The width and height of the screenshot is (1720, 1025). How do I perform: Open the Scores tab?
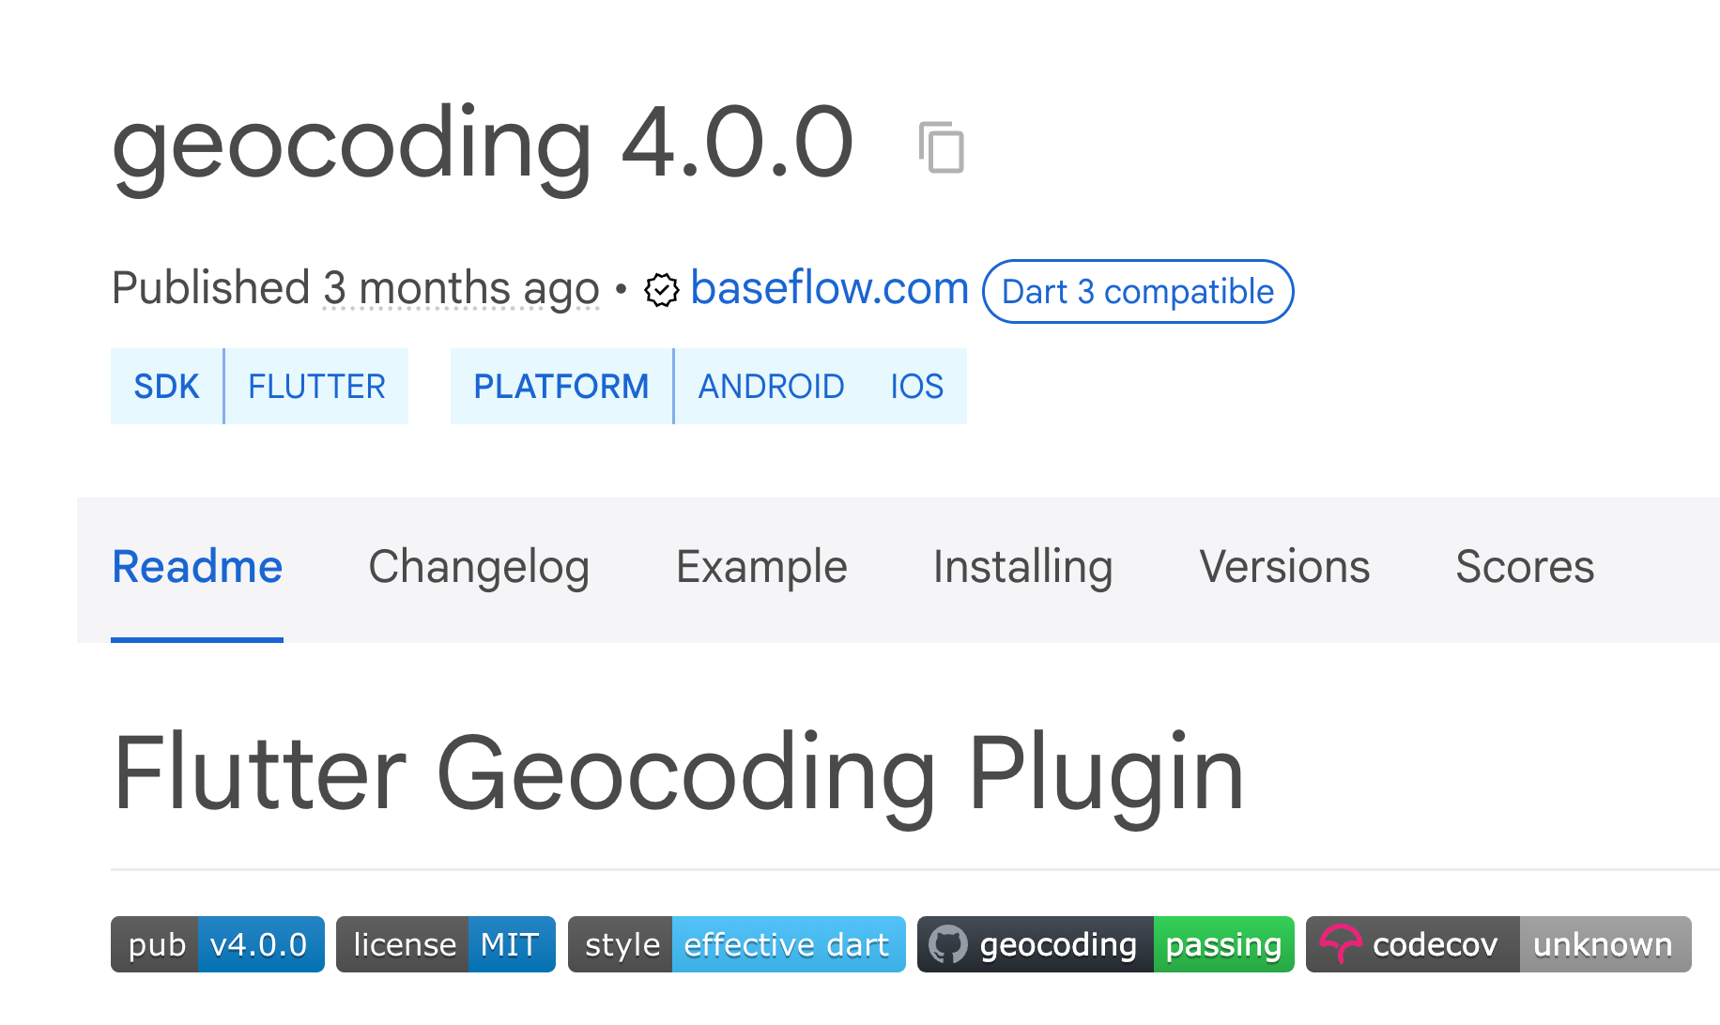click(x=1525, y=569)
